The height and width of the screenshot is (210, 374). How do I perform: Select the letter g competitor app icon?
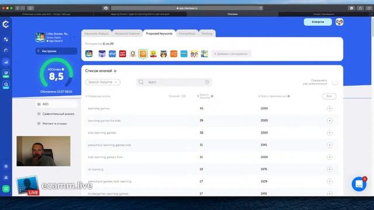[133, 54]
